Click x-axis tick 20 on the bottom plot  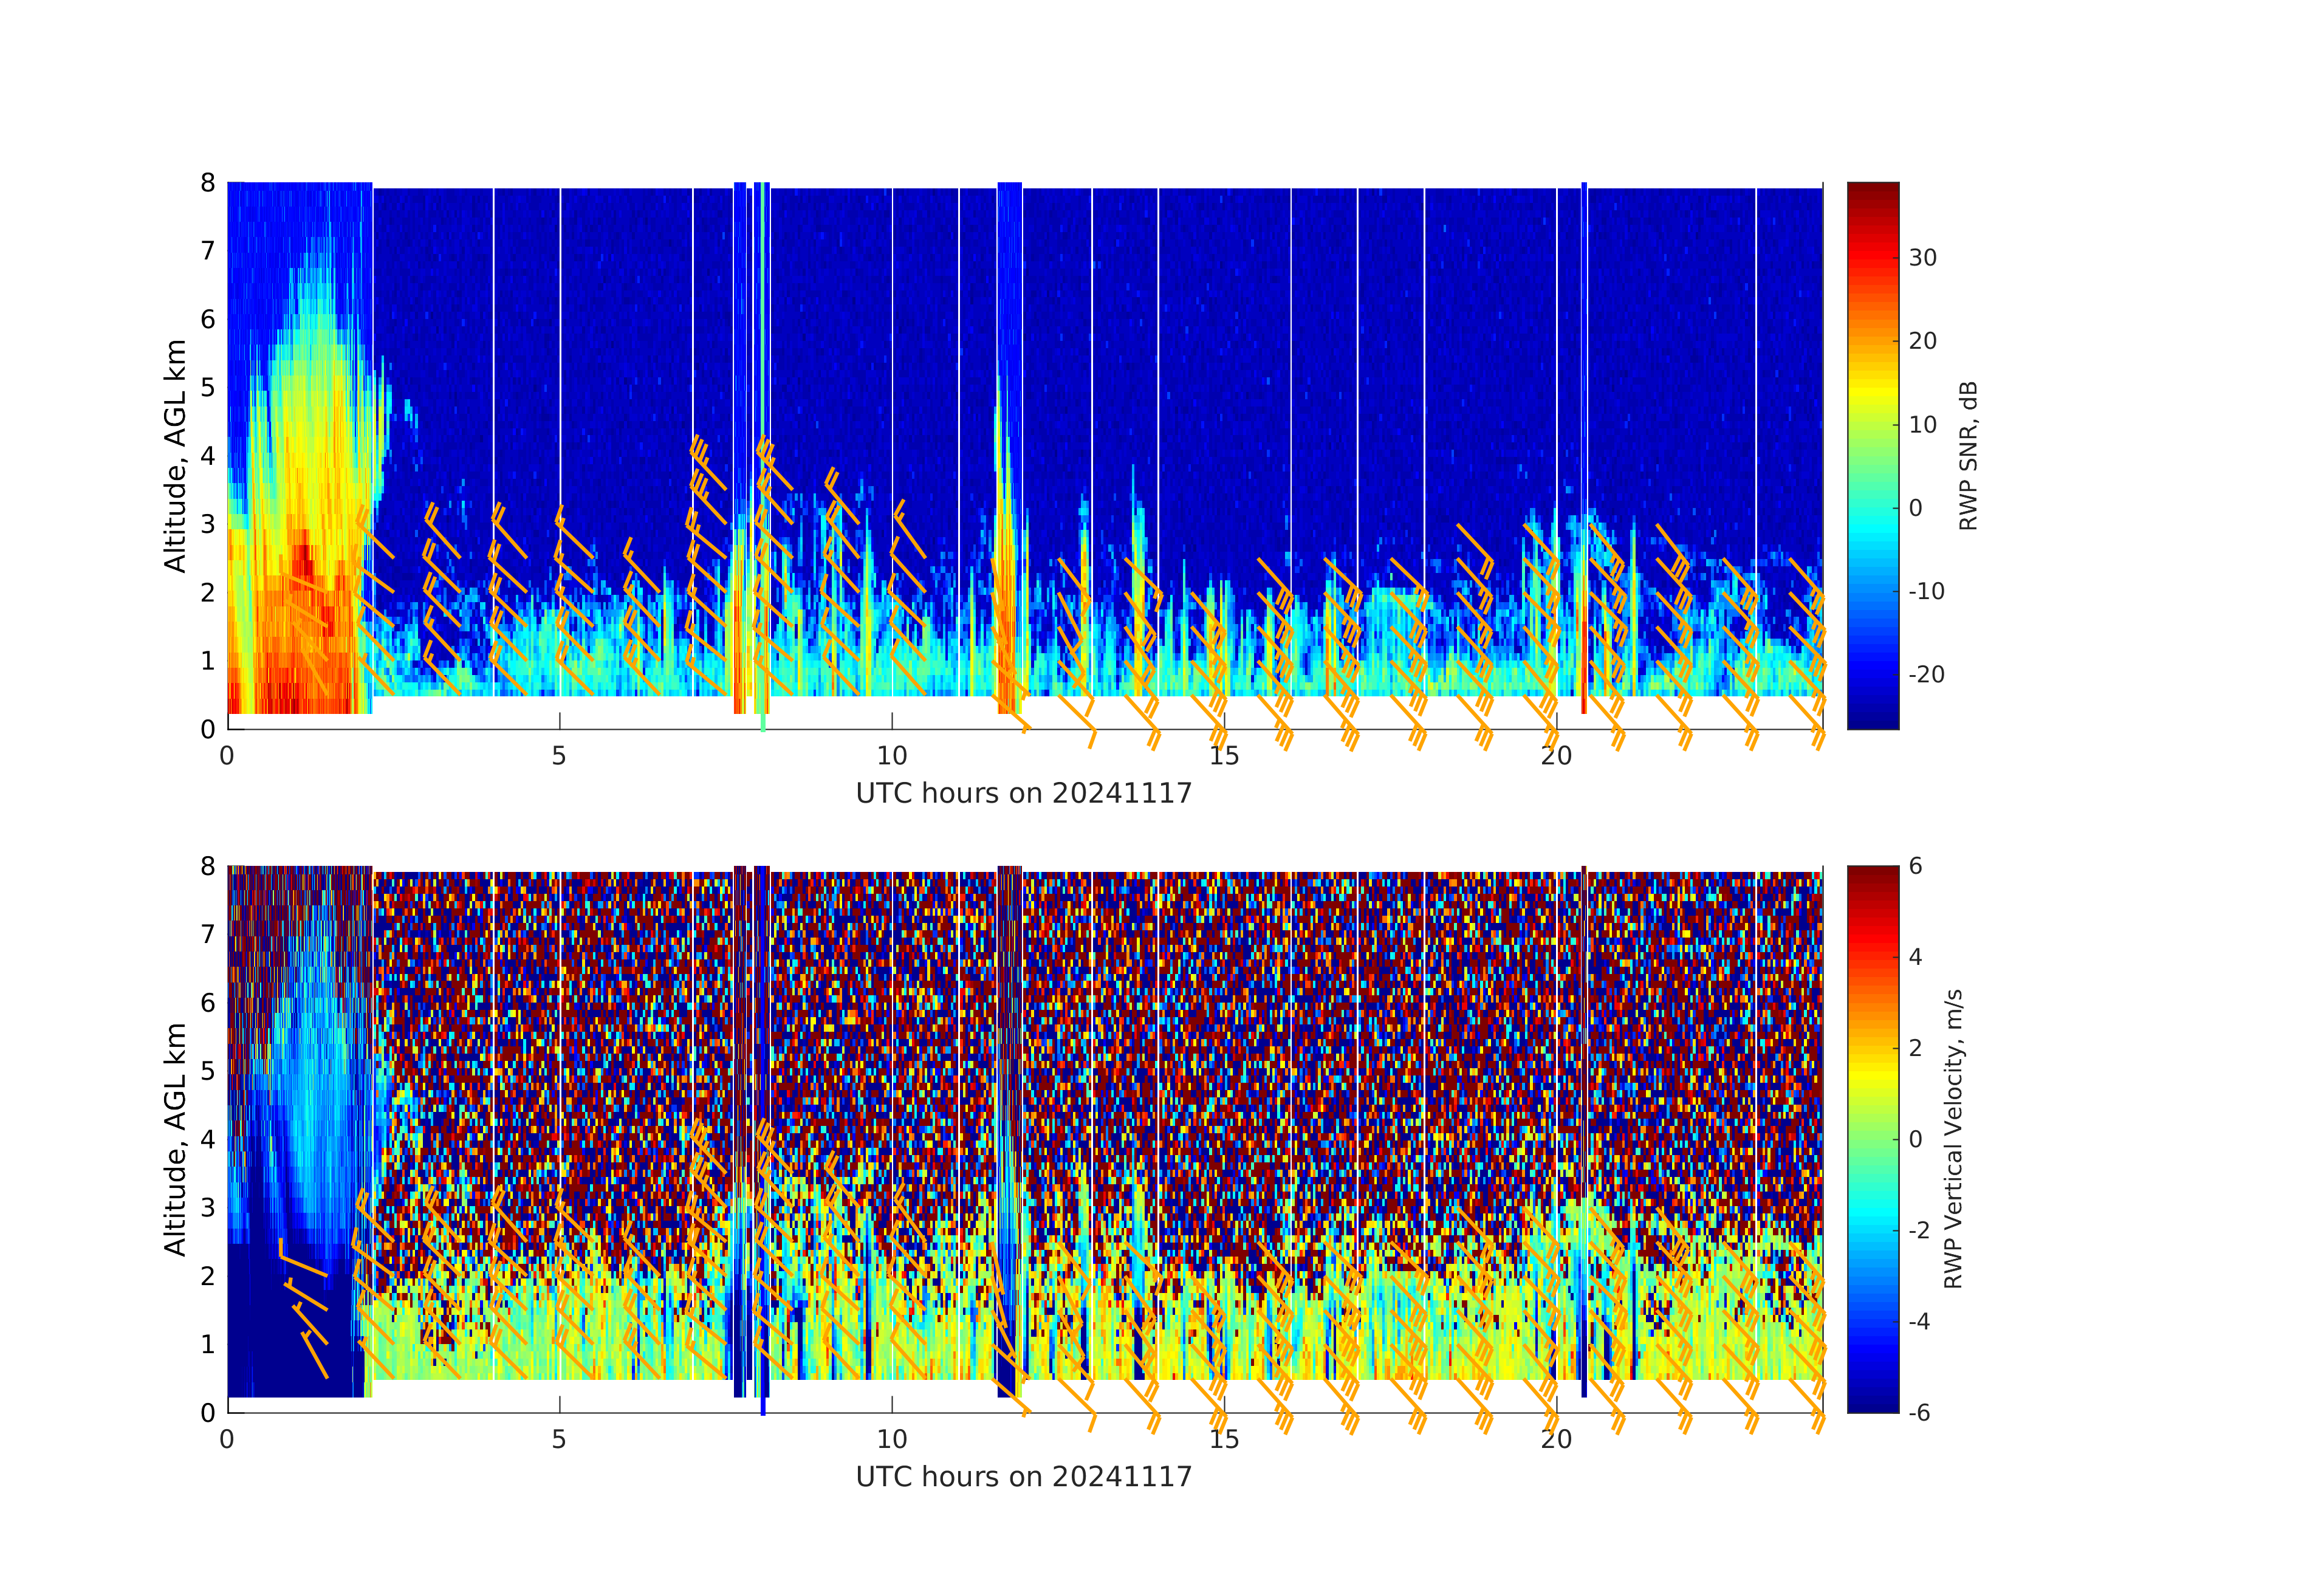pos(1556,1439)
